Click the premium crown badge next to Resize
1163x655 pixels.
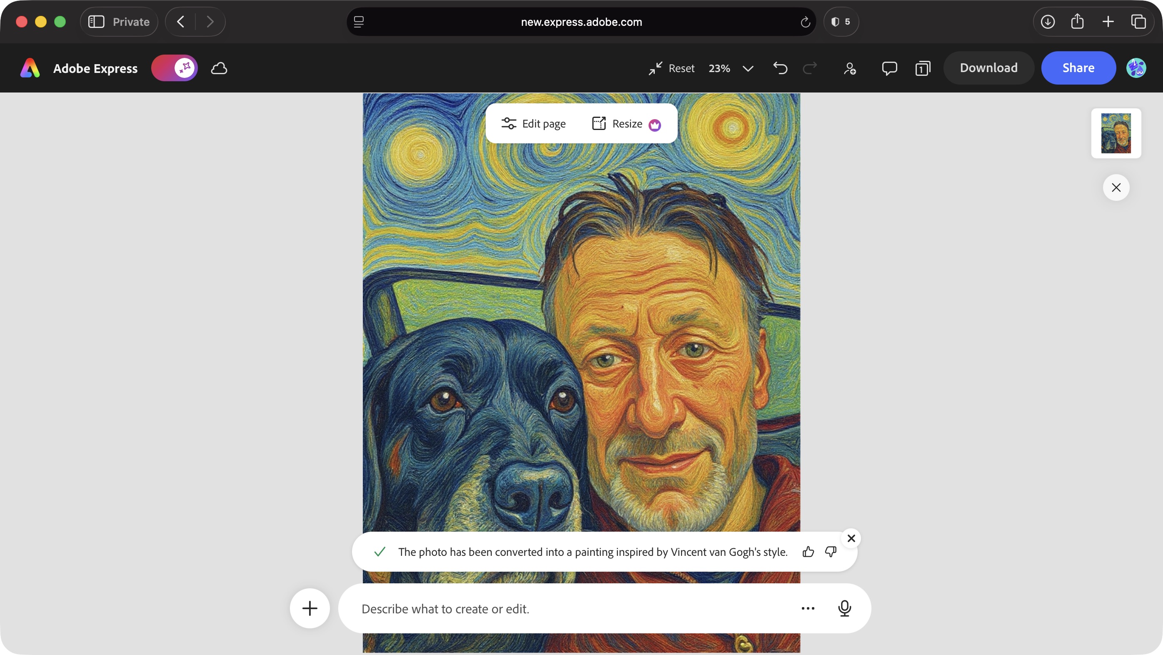pyautogui.click(x=655, y=125)
